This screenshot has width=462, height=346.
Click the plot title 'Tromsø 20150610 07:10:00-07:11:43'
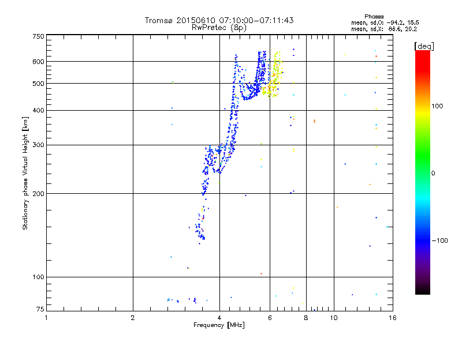click(x=219, y=20)
